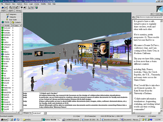This screenshot has width=163, height=122.
Task: Click web browser back arrow above URL
Action: pos(152,14)
